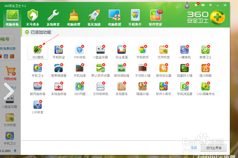Remove 微博卫士 via its red X badge
This screenshot has height=158, width=238.
(x=209, y=46)
